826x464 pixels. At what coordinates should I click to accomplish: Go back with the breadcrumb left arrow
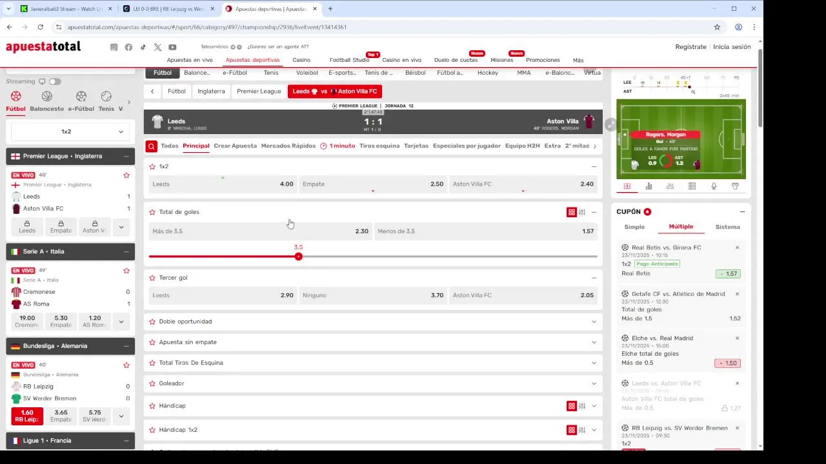(152, 92)
